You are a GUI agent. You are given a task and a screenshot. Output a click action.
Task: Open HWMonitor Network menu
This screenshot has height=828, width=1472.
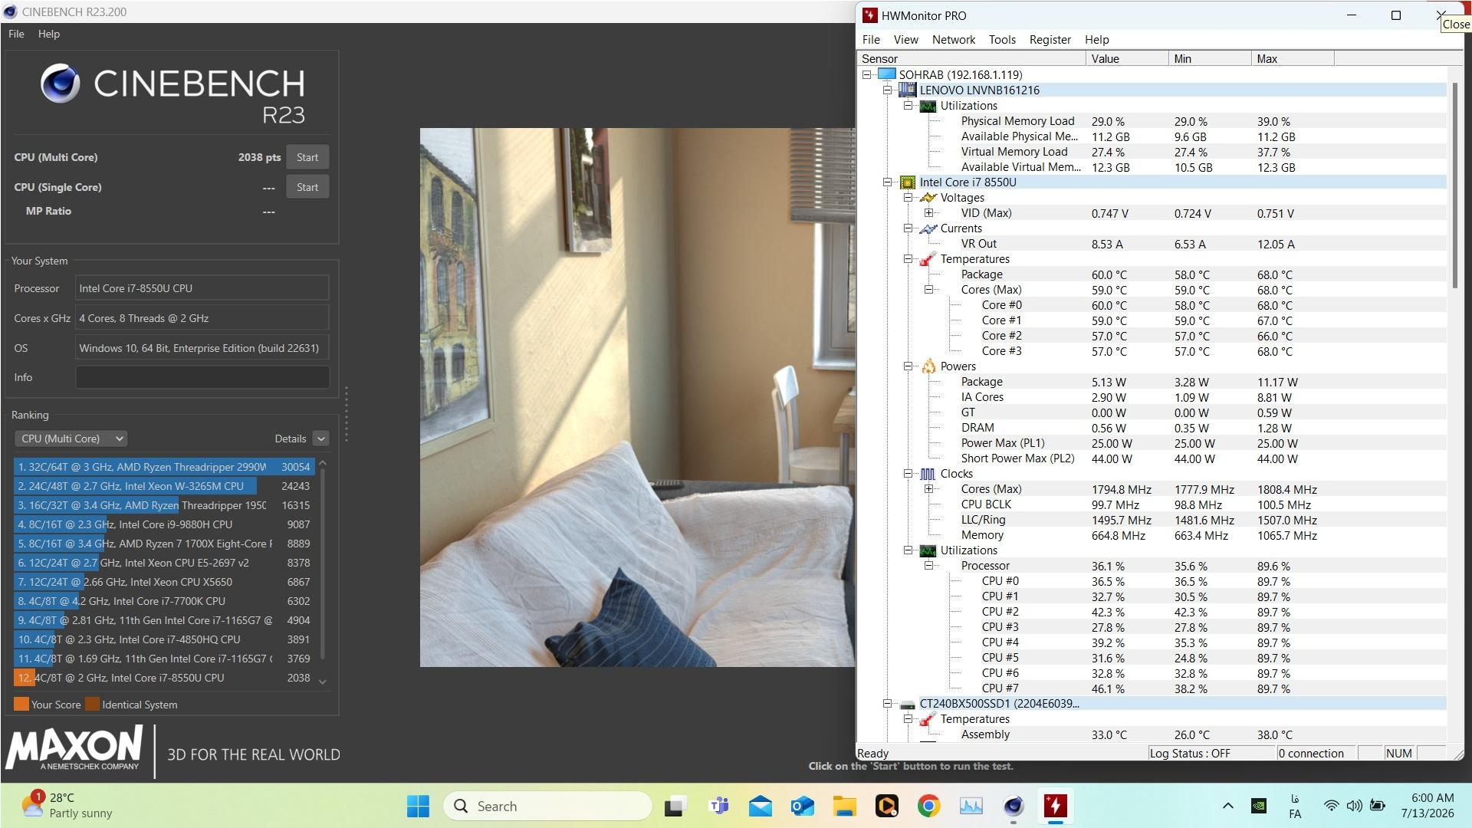pyautogui.click(x=954, y=40)
